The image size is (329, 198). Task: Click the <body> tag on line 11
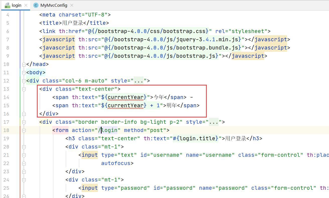(x=36, y=72)
